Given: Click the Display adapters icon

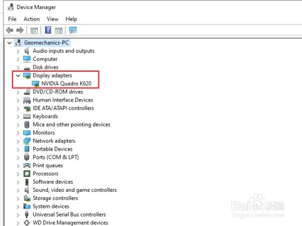Looking at the screenshot, I should [x=27, y=76].
